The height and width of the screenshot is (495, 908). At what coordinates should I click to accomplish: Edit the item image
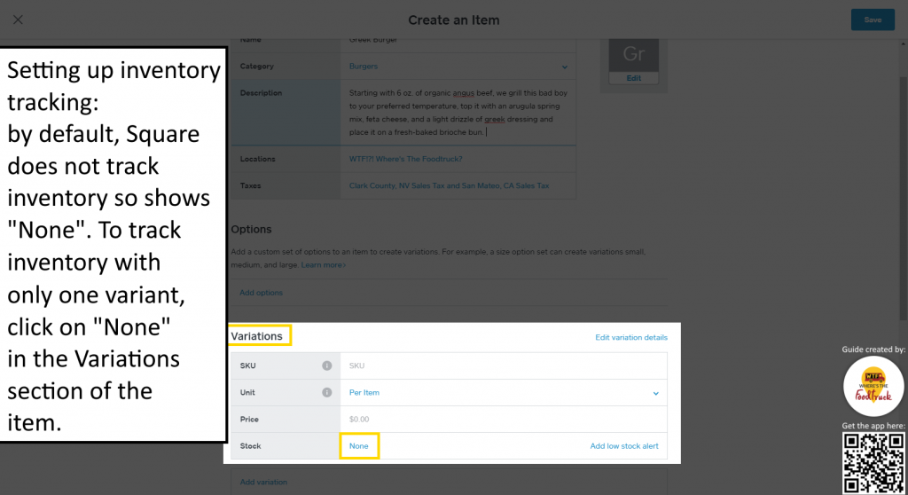tap(633, 78)
